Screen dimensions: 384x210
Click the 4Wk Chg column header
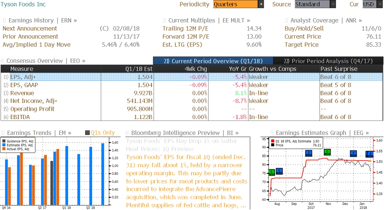181,69
